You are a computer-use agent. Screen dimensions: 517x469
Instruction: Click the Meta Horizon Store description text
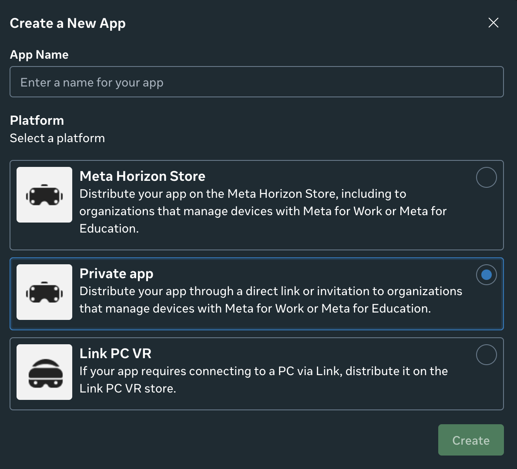pos(263,211)
